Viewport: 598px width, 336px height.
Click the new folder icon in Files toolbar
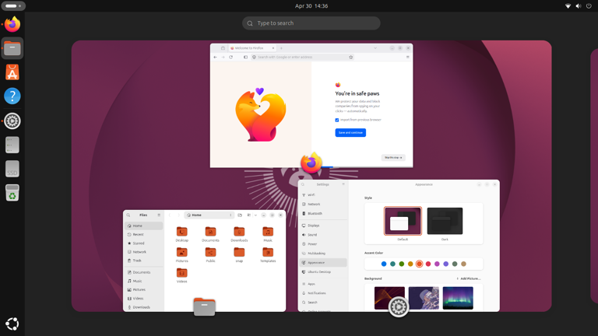[x=240, y=215]
